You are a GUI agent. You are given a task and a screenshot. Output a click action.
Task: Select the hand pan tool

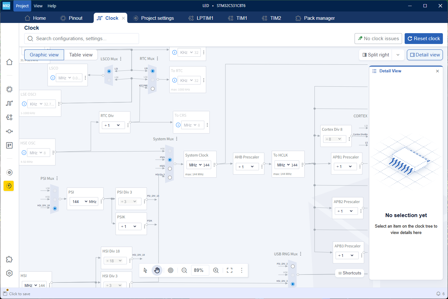coord(157,270)
